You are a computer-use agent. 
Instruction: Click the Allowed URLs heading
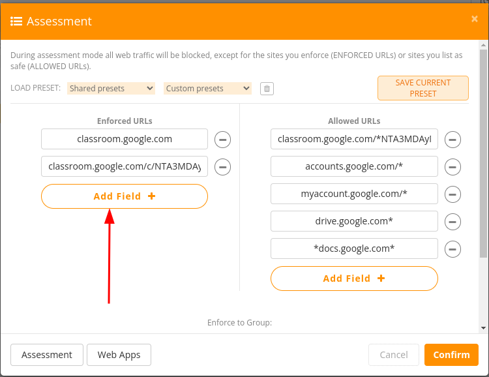point(354,121)
